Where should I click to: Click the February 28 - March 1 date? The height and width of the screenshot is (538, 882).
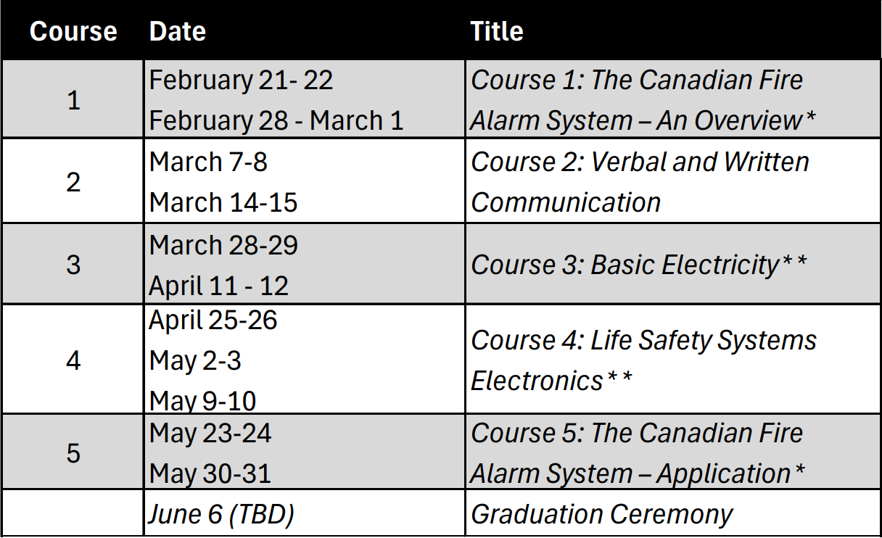[276, 120]
